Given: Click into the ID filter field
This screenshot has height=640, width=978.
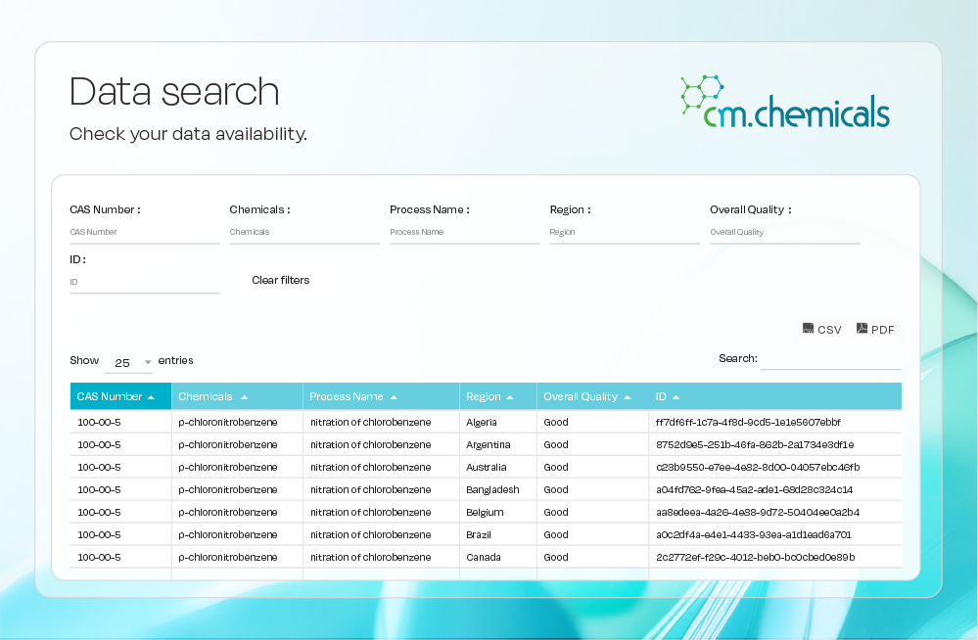Looking at the screenshot, I should [144, 282].
